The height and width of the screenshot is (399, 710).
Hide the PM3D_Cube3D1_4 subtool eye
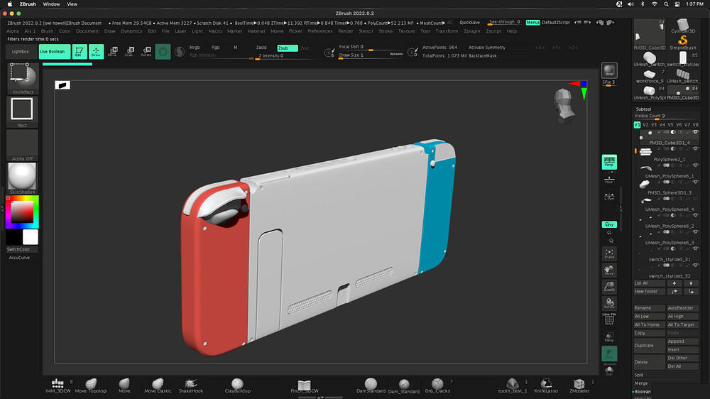(x=696, y=132)
